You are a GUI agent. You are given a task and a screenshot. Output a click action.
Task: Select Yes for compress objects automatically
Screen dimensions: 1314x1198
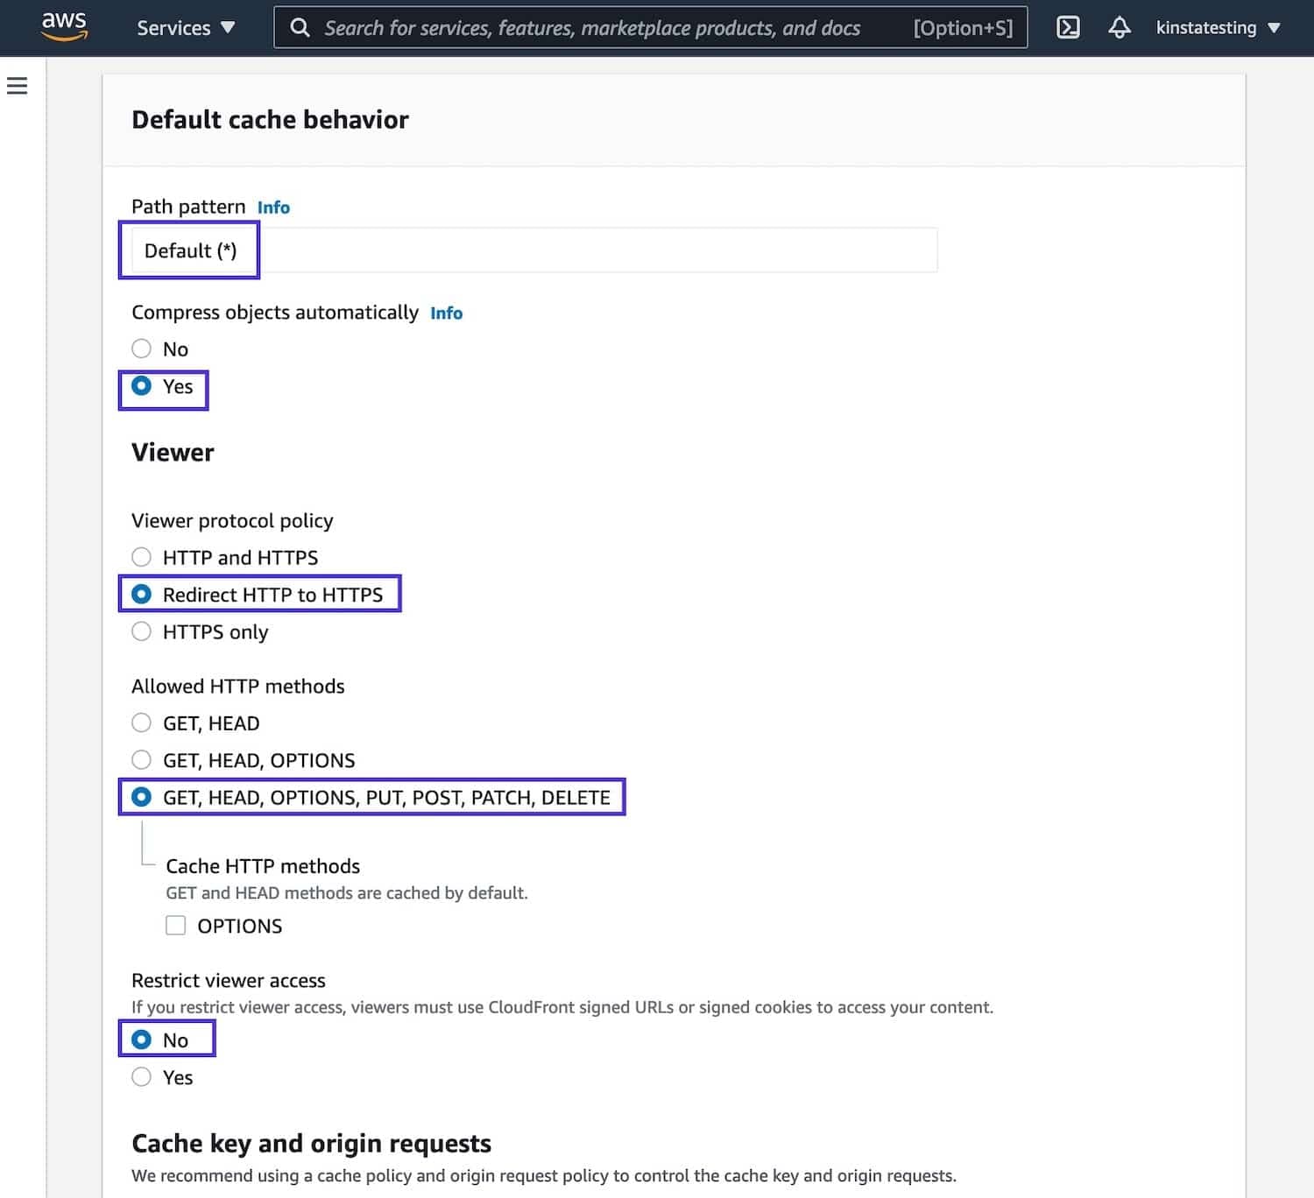(141, 386)
